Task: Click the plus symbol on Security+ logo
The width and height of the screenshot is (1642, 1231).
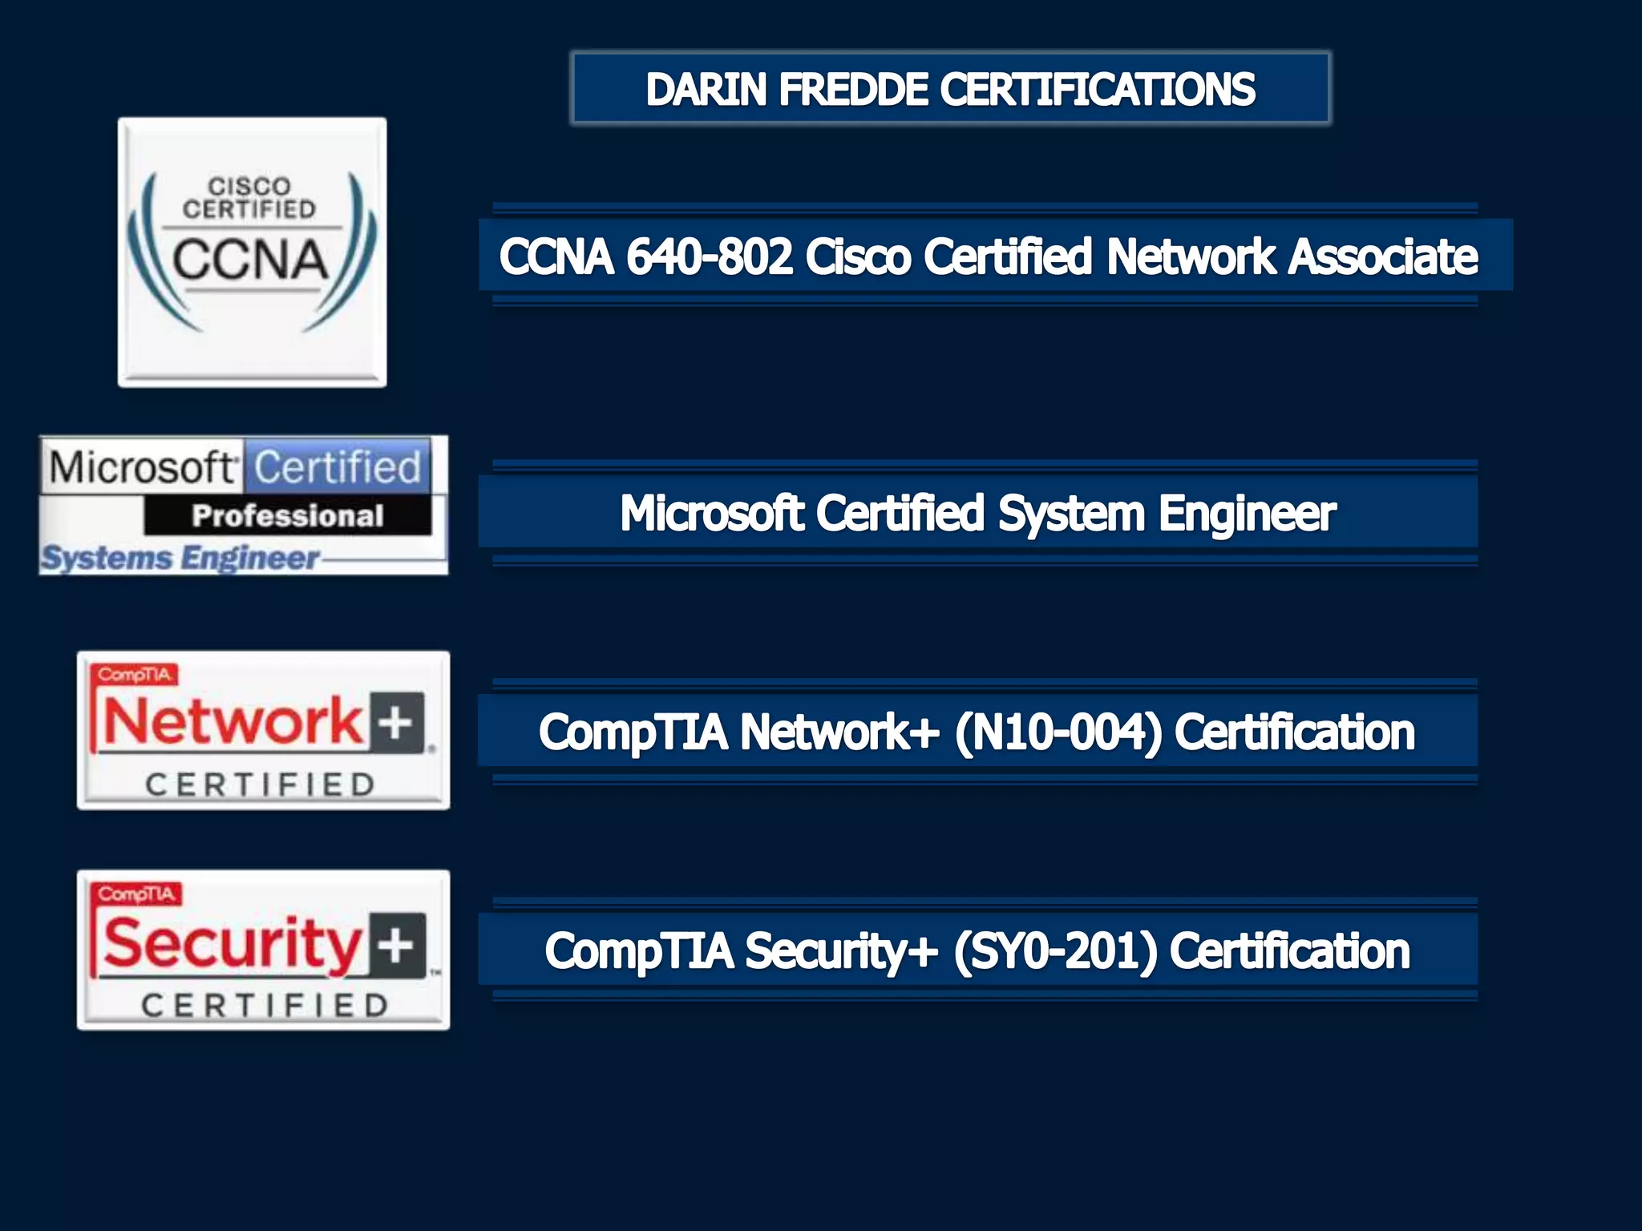Action: 397,945
